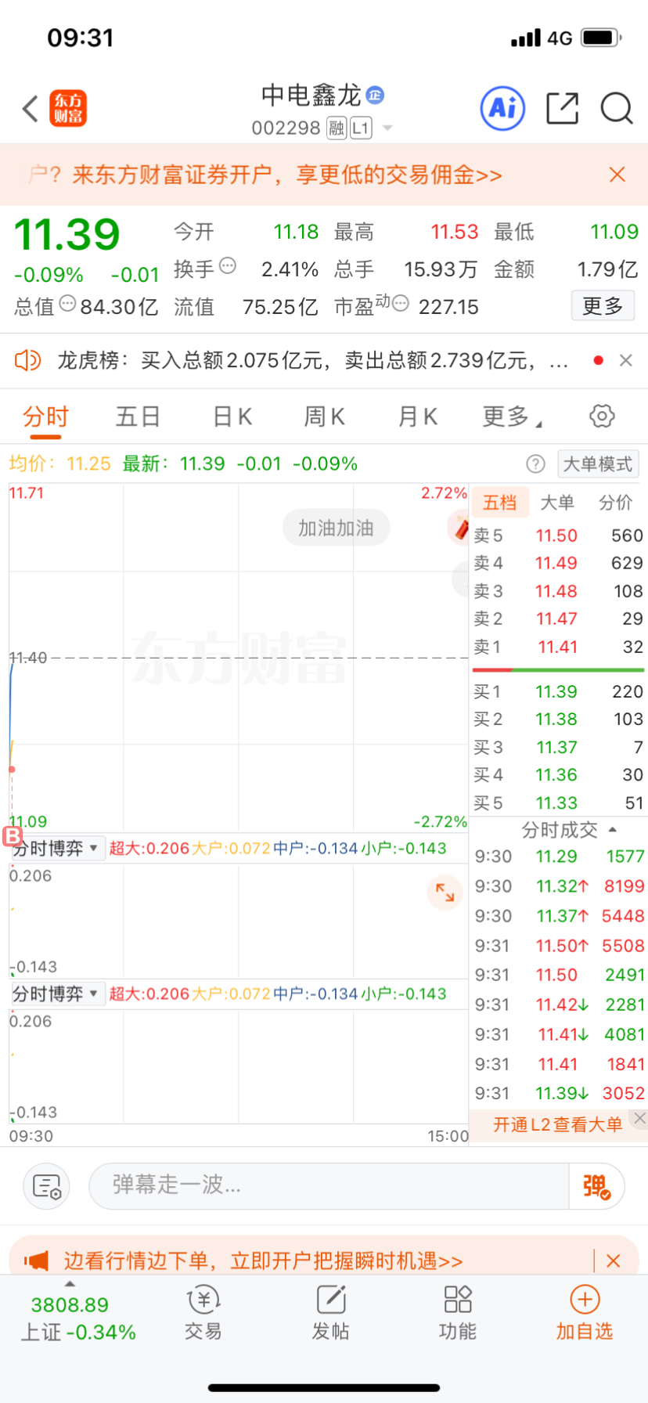This screenshot has width=648, height=1403.
Task: Select the 五档 order book tab
Action: (x=500, y=503)
